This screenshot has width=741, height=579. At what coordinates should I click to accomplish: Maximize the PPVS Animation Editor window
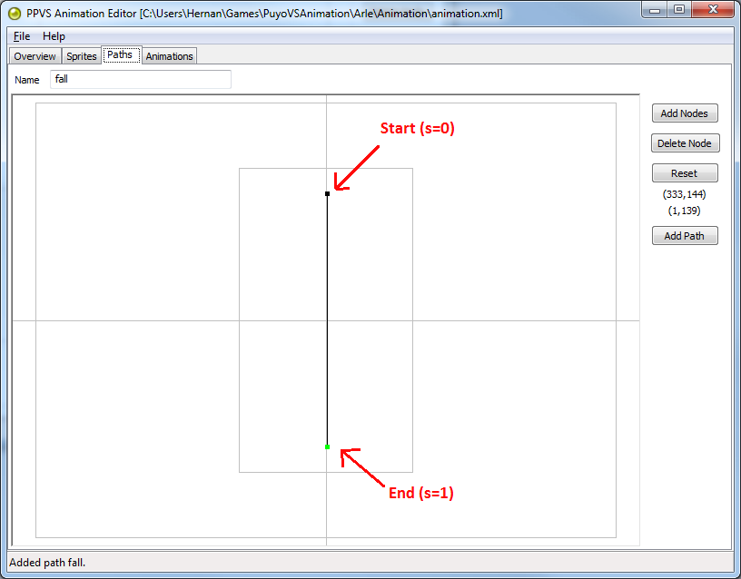pyautogui.click(x=679, y=9)
